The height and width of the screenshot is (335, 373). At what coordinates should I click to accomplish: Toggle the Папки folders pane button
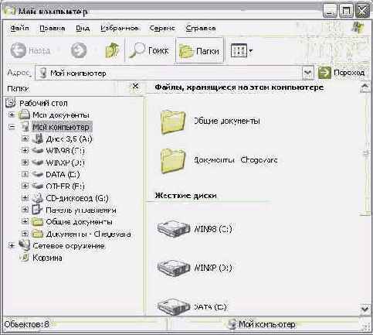click(x=199, y=50)
